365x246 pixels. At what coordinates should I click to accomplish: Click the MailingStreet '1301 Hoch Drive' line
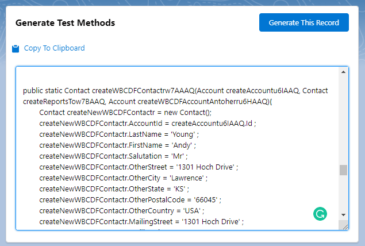point(141,221)
